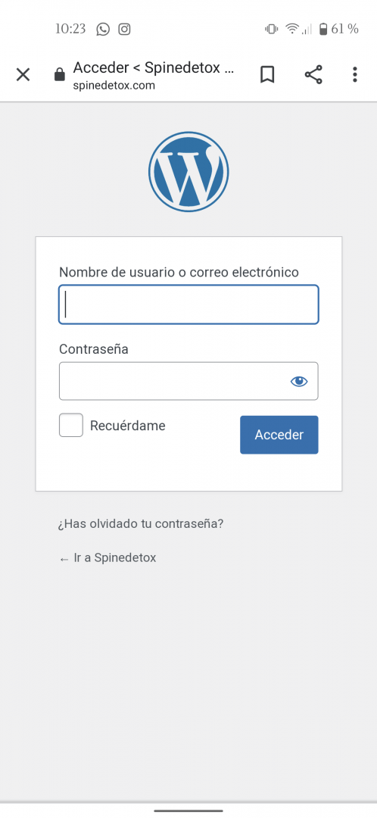Viewport: 377px width, 818px height.
Task: Tap the Recuérdame label text
Action: click(x=128, y=426)
